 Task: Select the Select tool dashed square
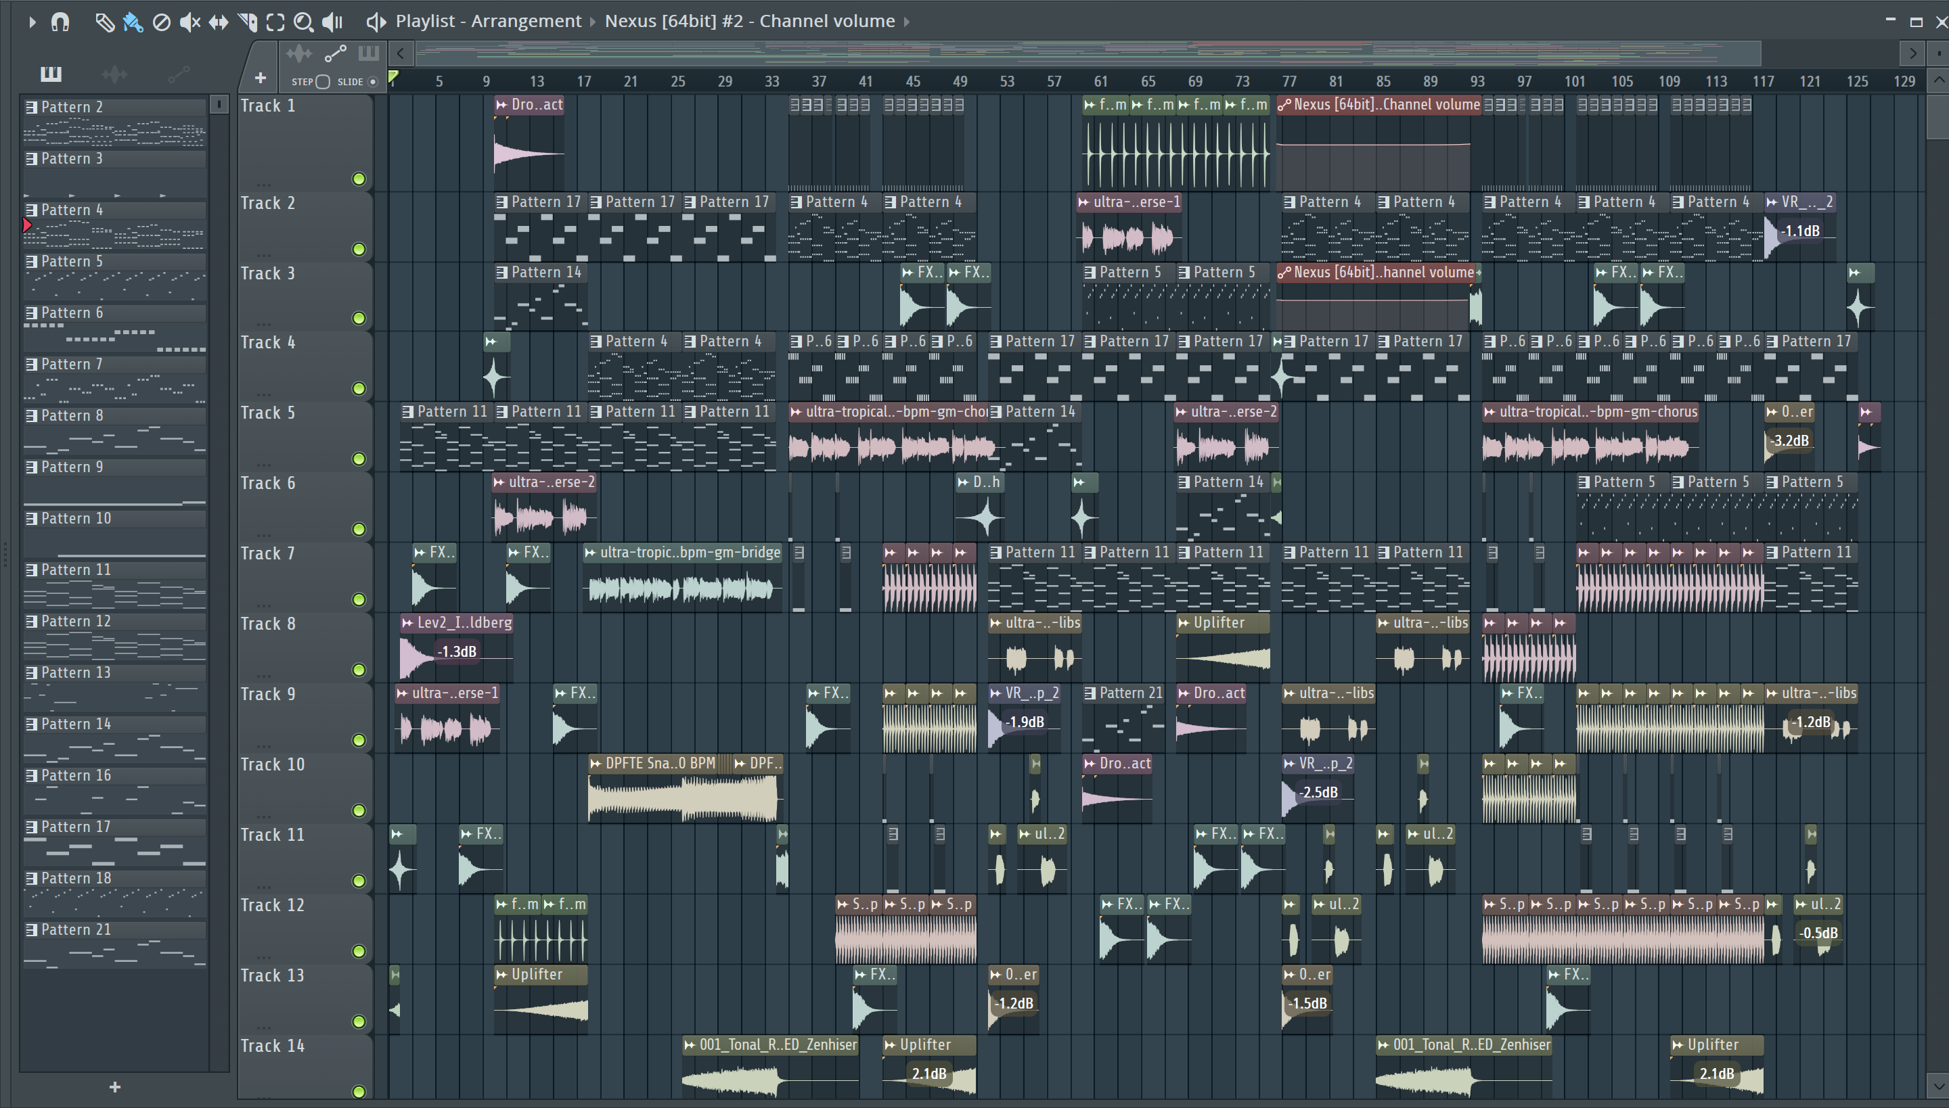point(275,22)
